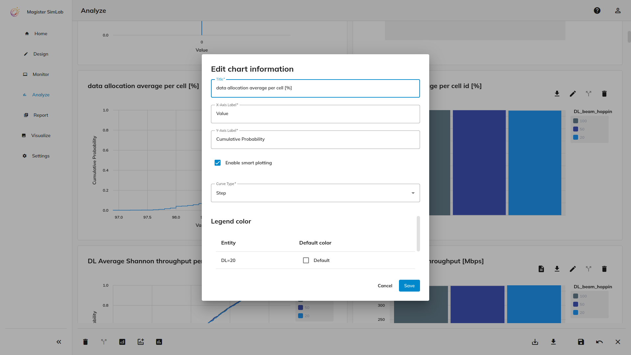Download the per cell id bar chart
631x355 pixels.
point(557,94)
